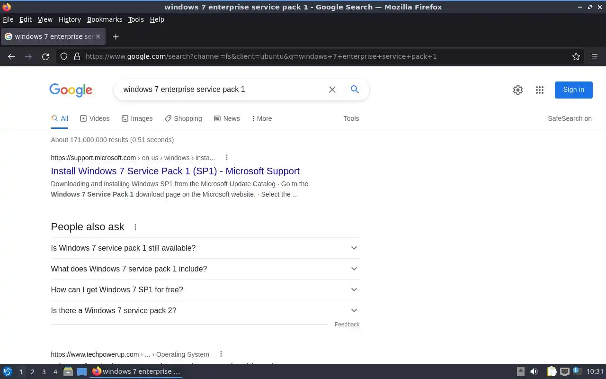606x379 pixels.
Task: Click the Feedback link
Action: [x=347, y=325]
